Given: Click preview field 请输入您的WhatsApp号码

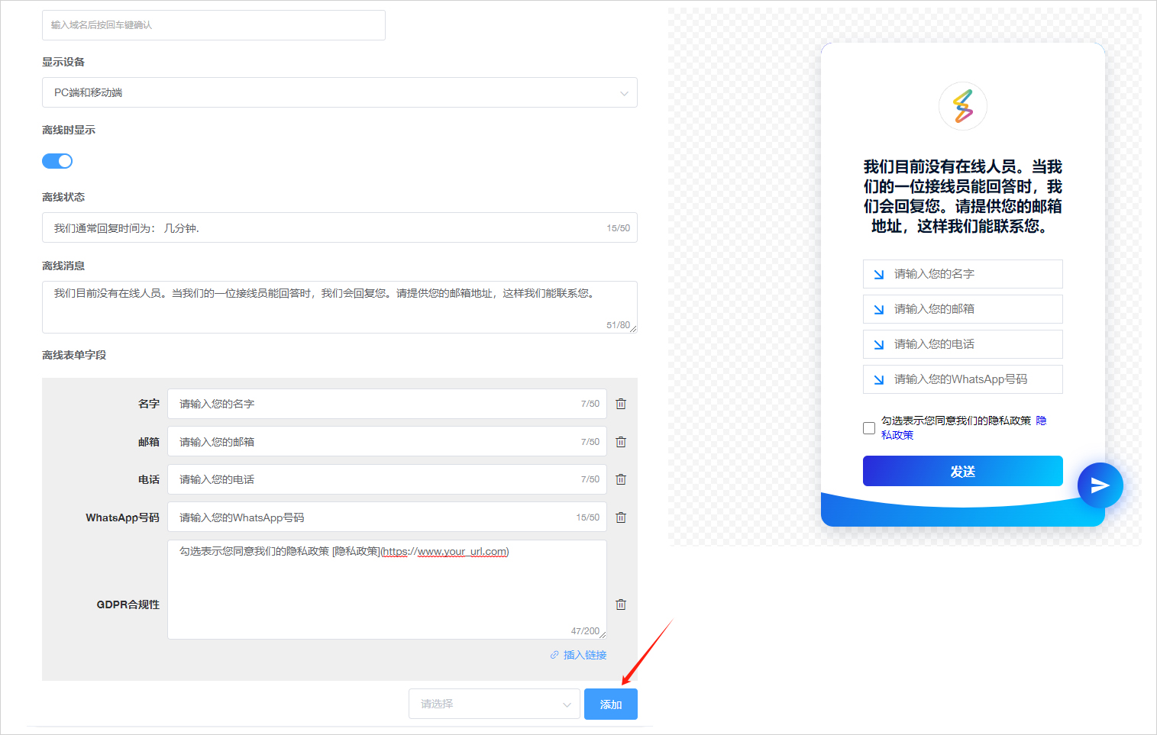Looking at the screenshot, I should [x=963, y=379].
